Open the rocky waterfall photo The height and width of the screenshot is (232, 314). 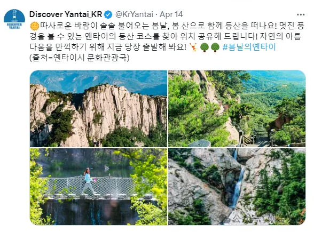click(x=237, y=187)
